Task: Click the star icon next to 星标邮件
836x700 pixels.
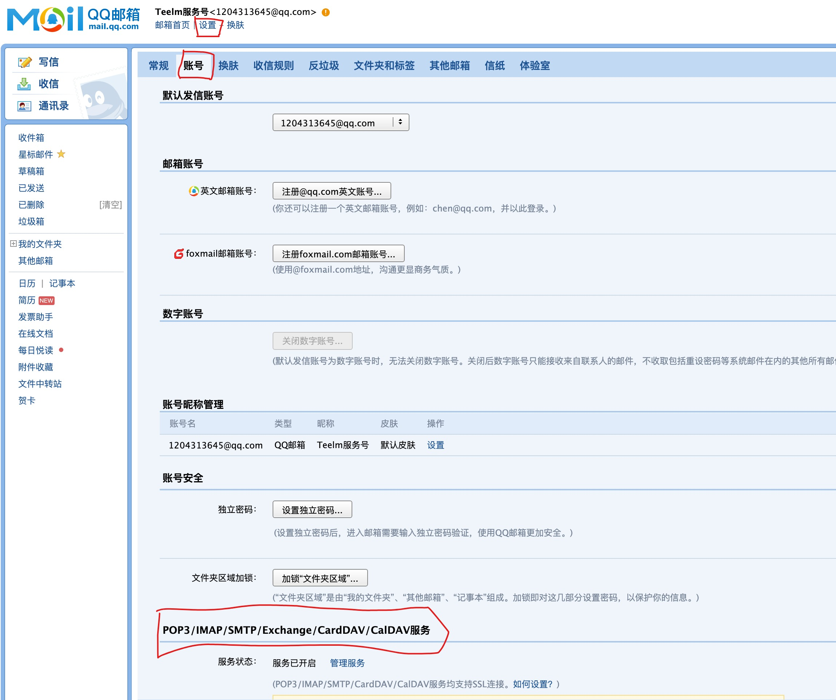Action: pyautogui.click(x=61, y=154)
